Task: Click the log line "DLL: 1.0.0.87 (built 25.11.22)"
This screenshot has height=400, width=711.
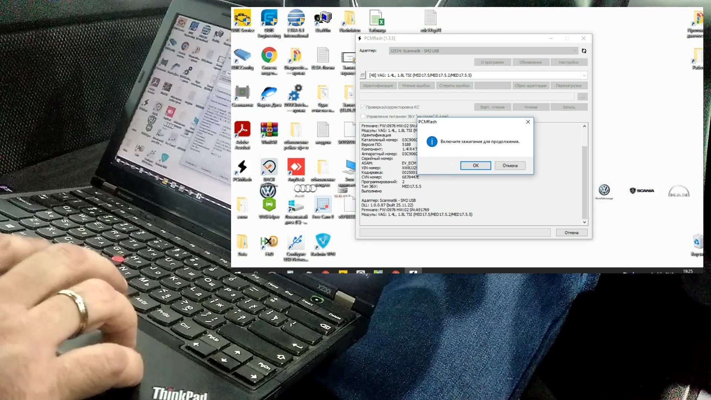Action: click(x=387, y=205)
